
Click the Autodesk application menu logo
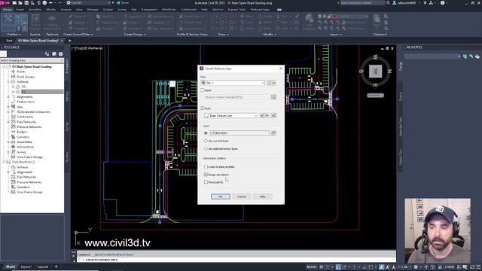click(5, 3)
